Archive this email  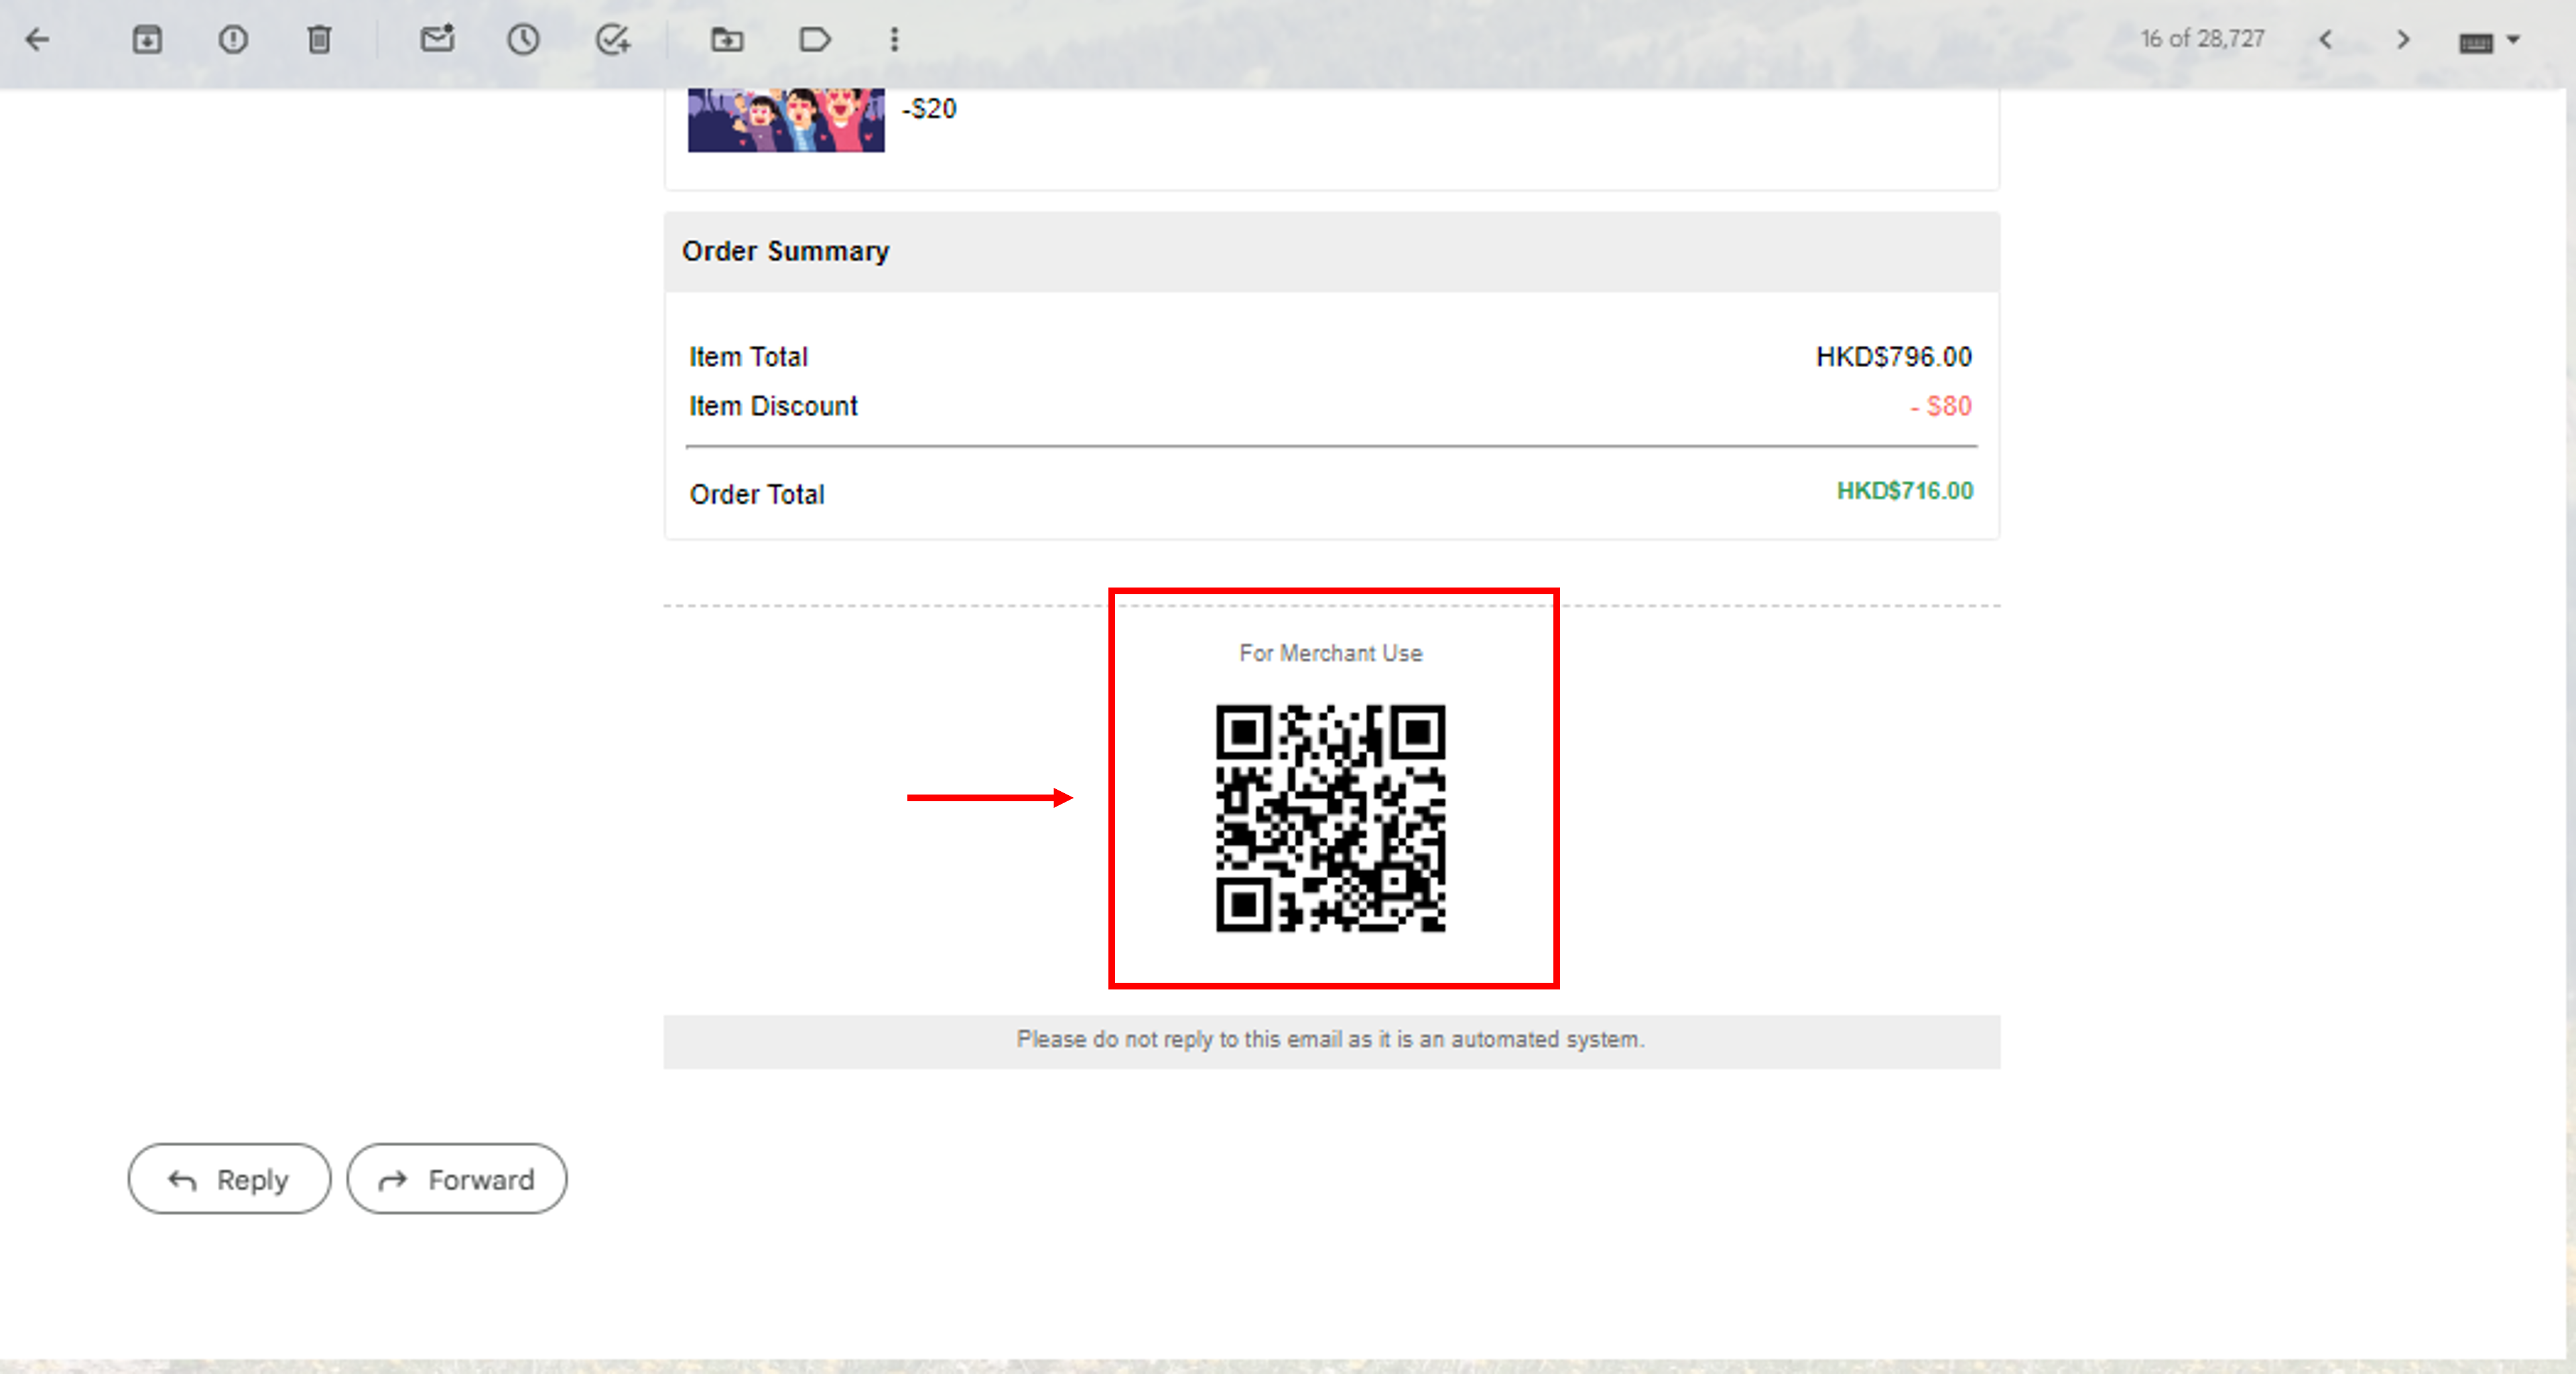pyautogui.click(x=147, y=40)
